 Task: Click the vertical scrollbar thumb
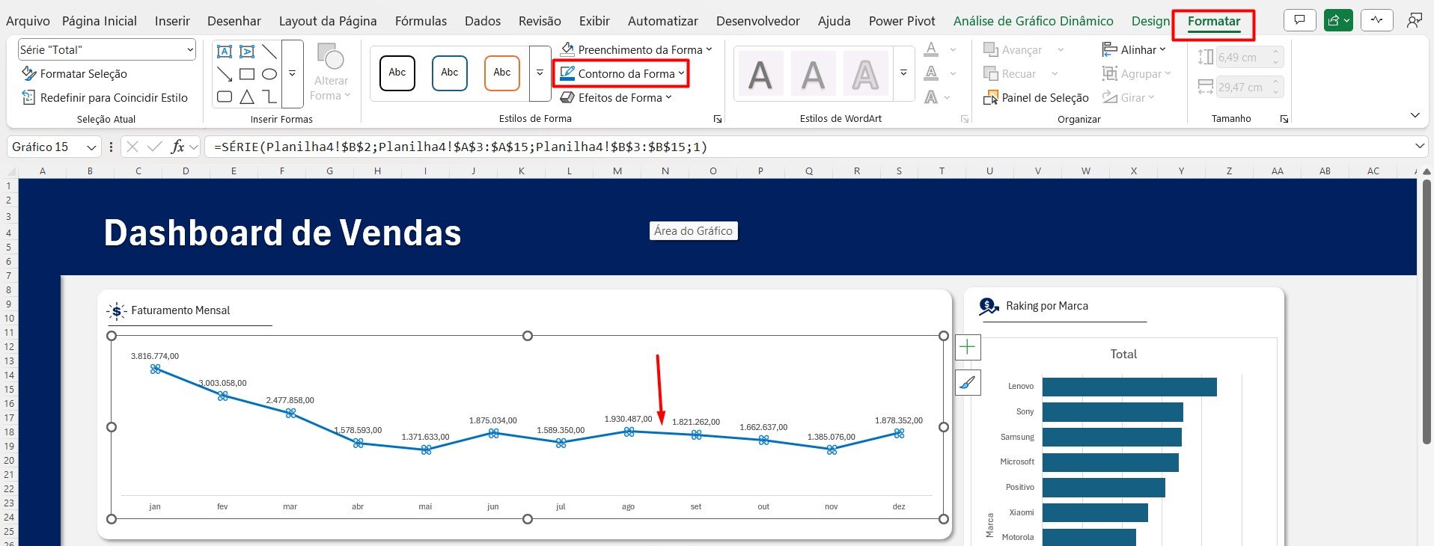click(x=1427, y=310)
